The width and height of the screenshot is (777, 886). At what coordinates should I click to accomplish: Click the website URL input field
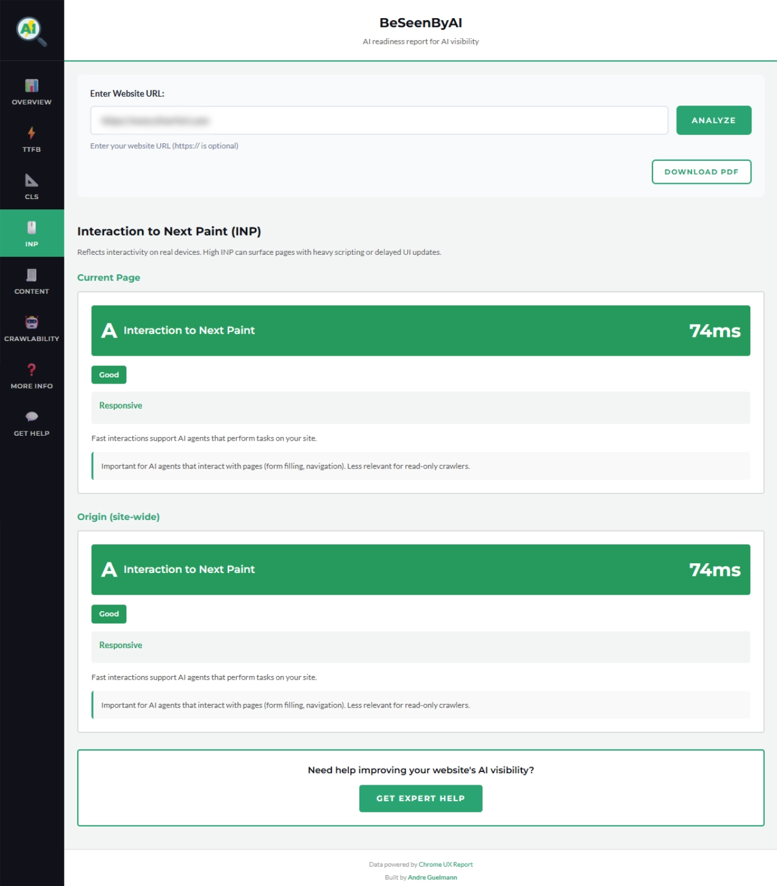[x=379, y=120]
